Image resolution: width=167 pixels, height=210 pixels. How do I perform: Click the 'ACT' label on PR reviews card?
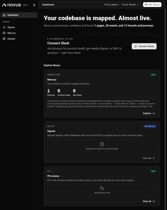point(49,171)
